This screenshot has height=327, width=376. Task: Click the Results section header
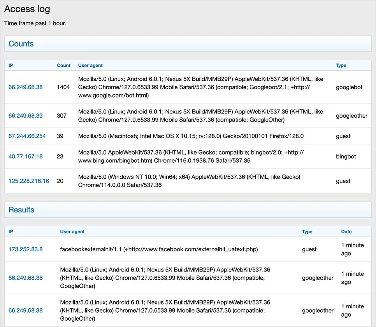tap(21, 210)
